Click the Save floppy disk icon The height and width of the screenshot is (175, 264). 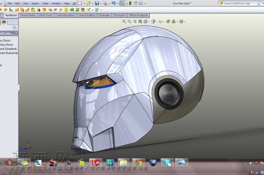(97, 3)
